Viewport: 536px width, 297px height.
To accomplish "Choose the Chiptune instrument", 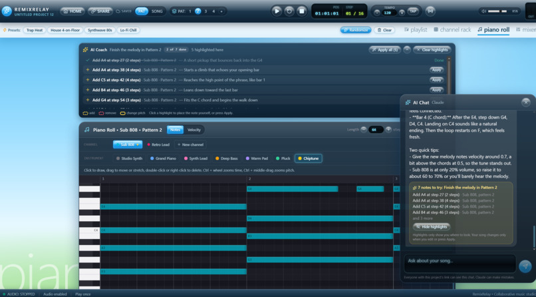I will click(309, 158).
